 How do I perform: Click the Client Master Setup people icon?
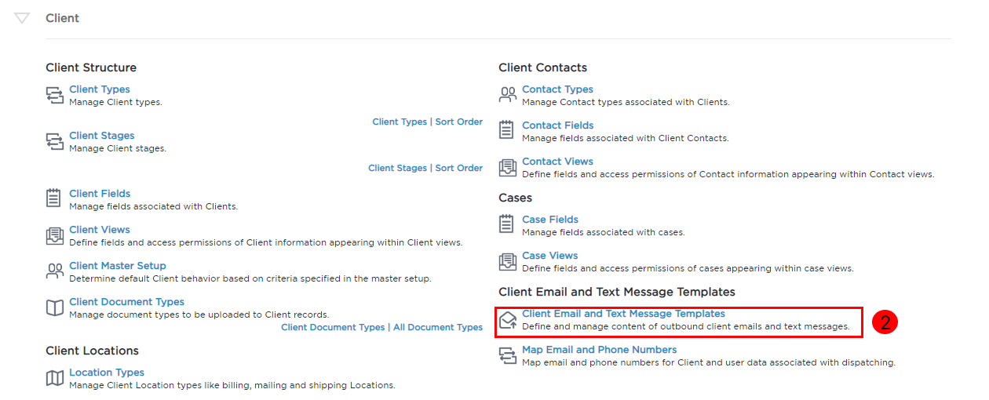[55, 271]
